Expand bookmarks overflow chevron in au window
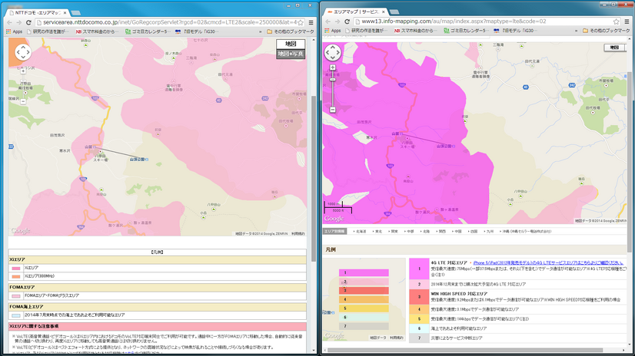Image resolution: width=635 pixels, height=356 pixels. (576, 31)
